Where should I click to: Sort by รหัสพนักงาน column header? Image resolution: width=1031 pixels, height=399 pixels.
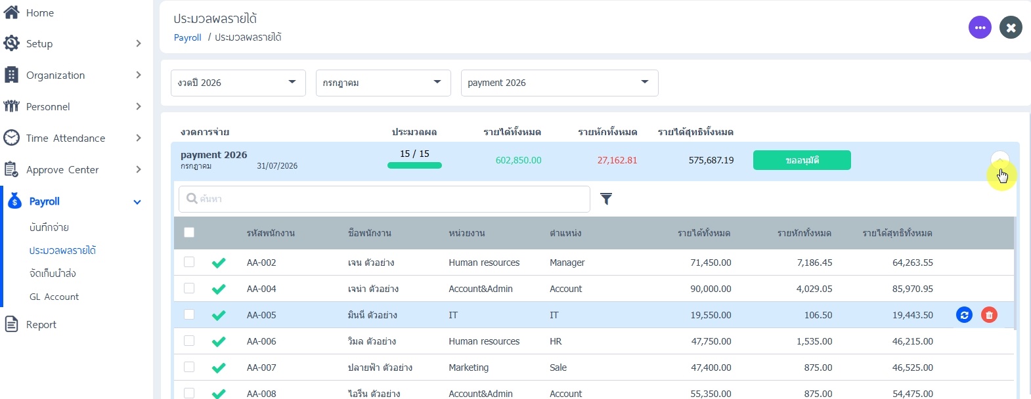[271, 233]
